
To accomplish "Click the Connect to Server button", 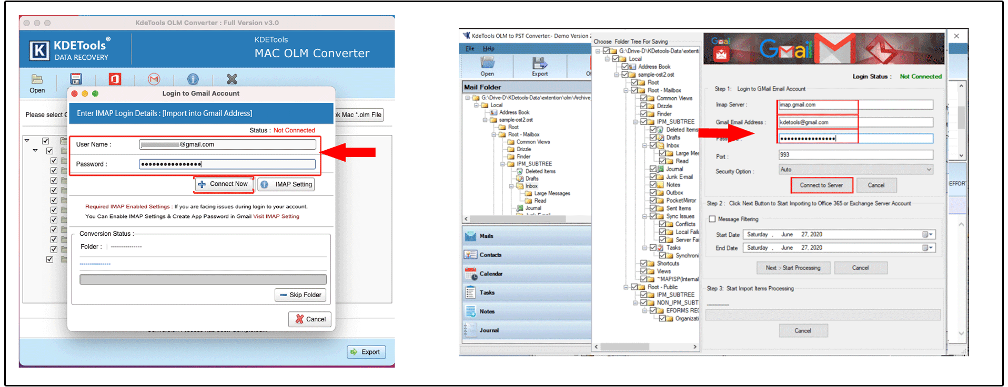I will (x=821, y=185).
